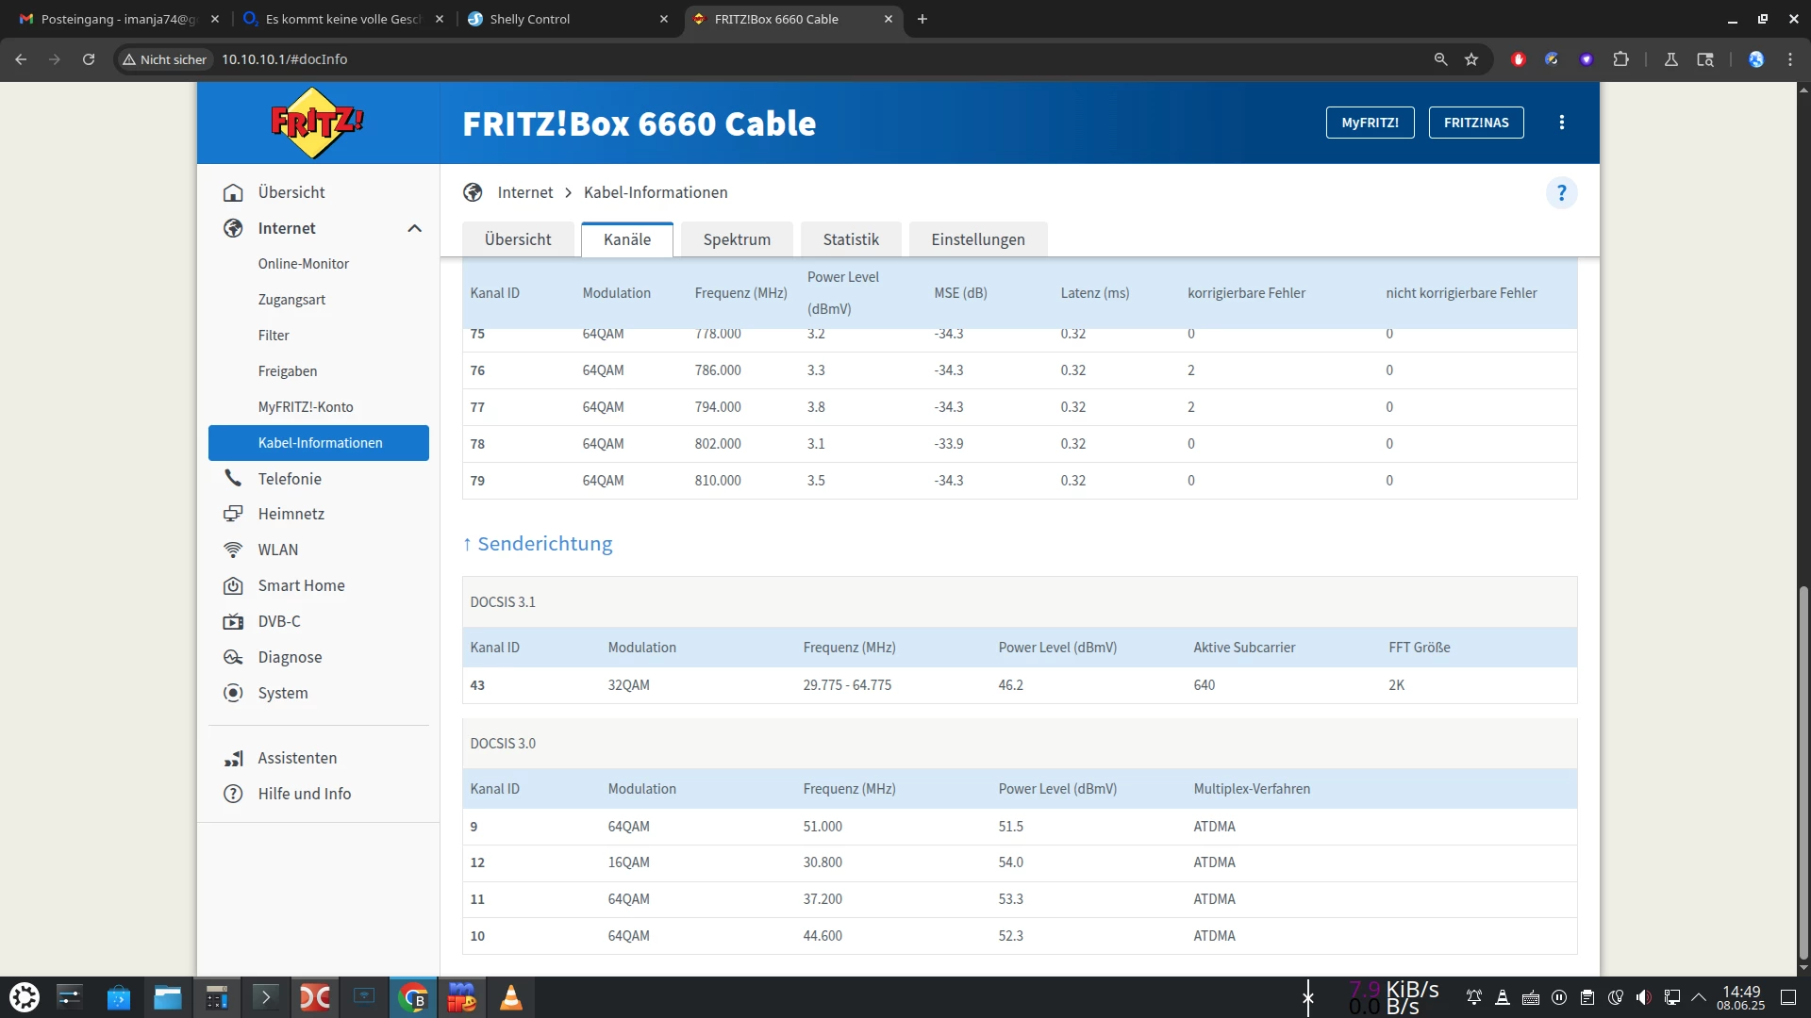This screenshot has width=1811, height=1018.
Task: Collapse the Internet menu chevron
Action: pyautogui.click(x=414, y=228)
